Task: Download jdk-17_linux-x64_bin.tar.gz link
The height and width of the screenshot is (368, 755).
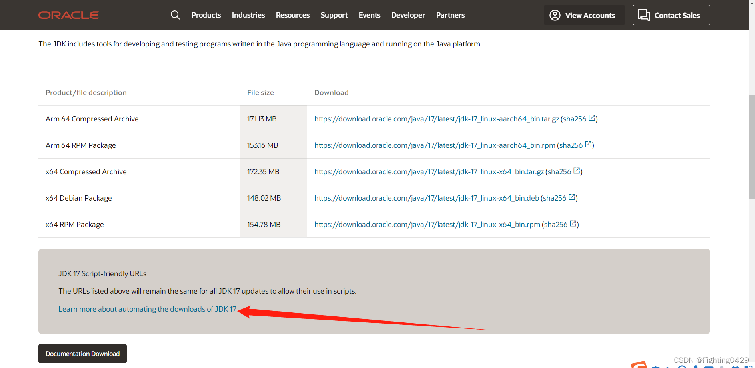Action: click(429, 172)
